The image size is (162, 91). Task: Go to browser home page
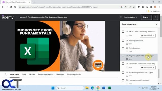15,7
